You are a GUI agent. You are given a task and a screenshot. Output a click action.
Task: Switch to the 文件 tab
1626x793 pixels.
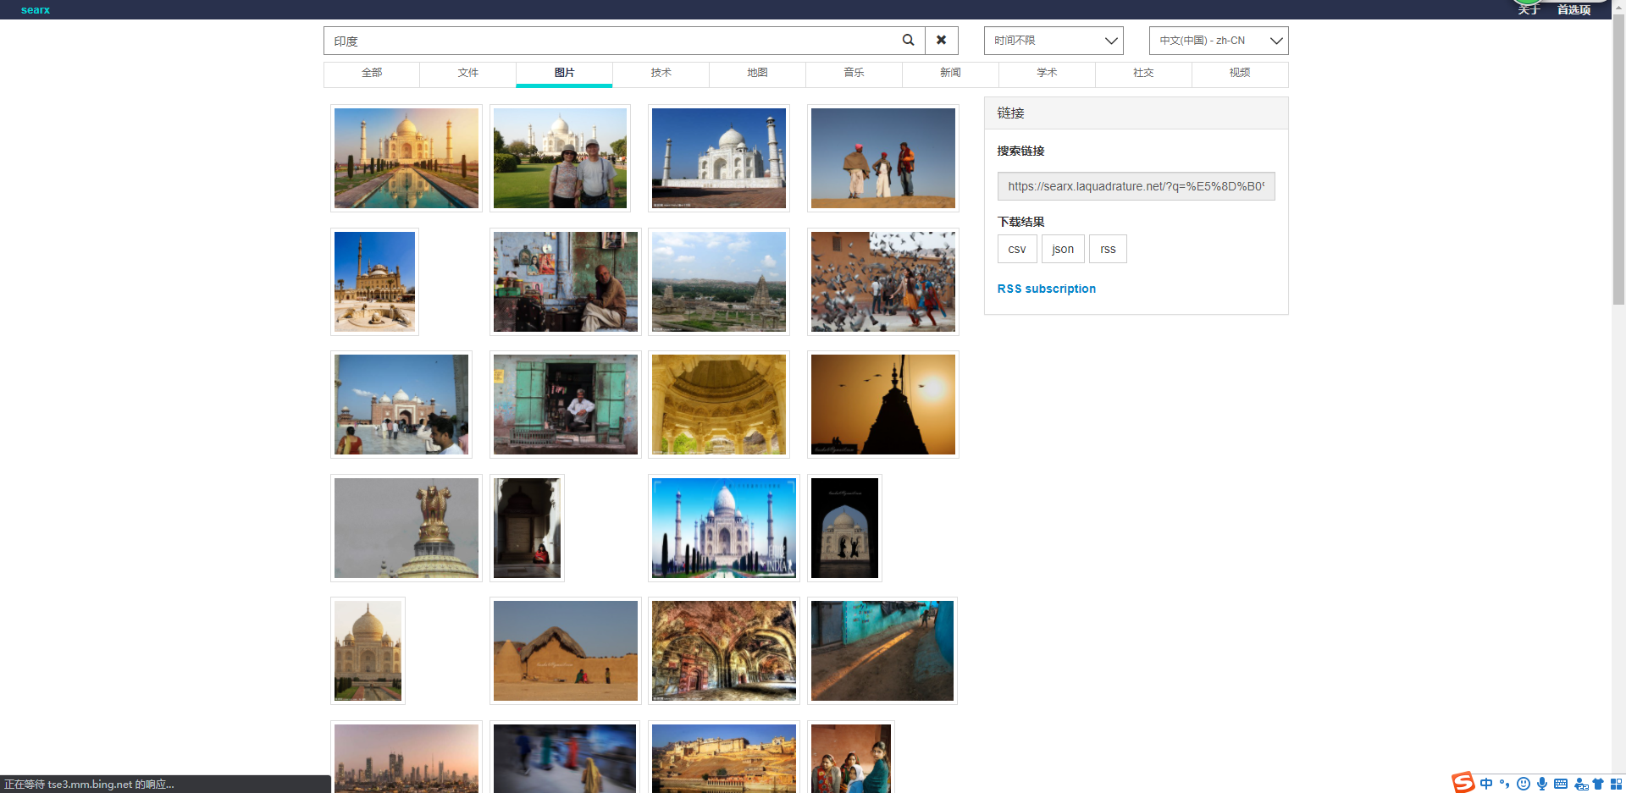(468, 74)
